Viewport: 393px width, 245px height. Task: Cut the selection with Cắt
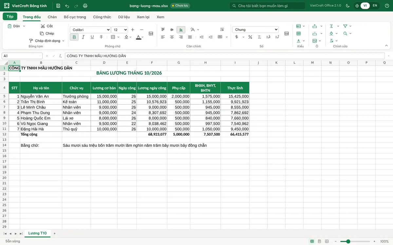(47, 26)
